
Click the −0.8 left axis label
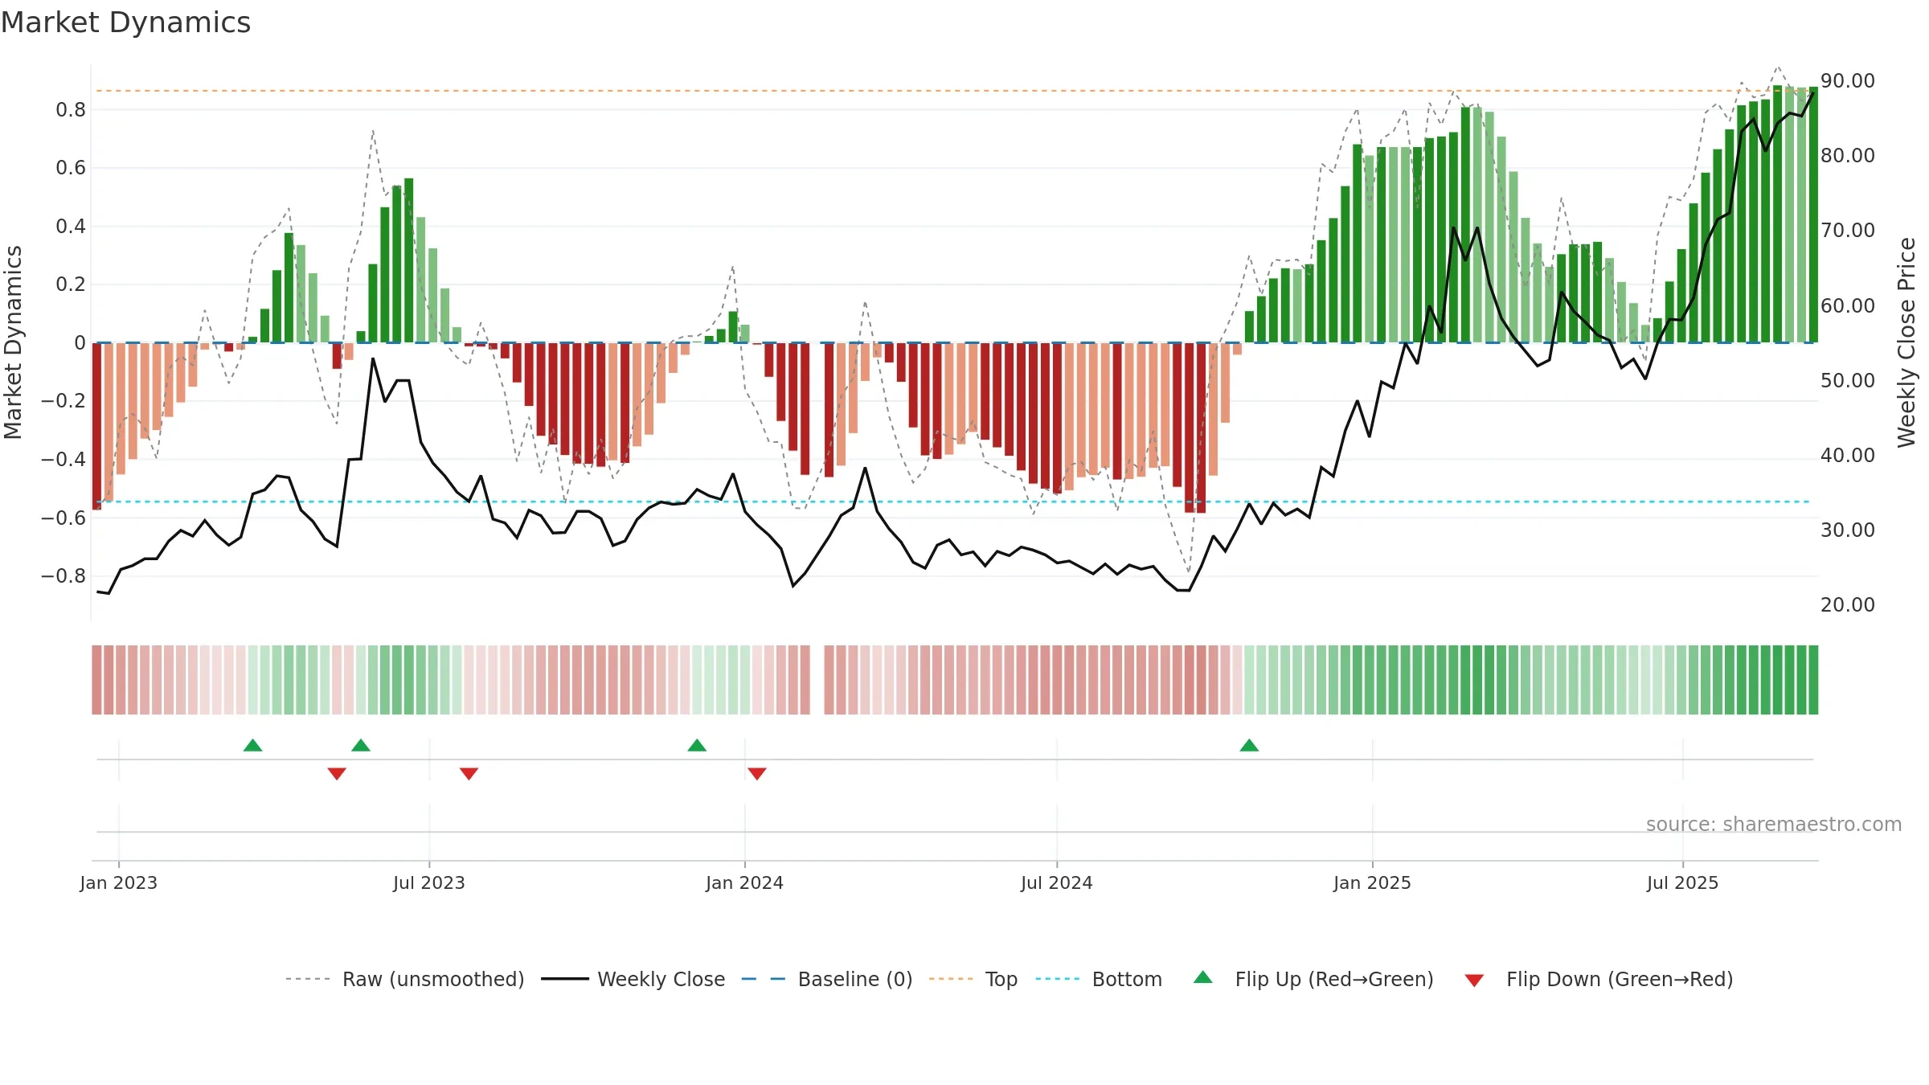pos(63,575)
